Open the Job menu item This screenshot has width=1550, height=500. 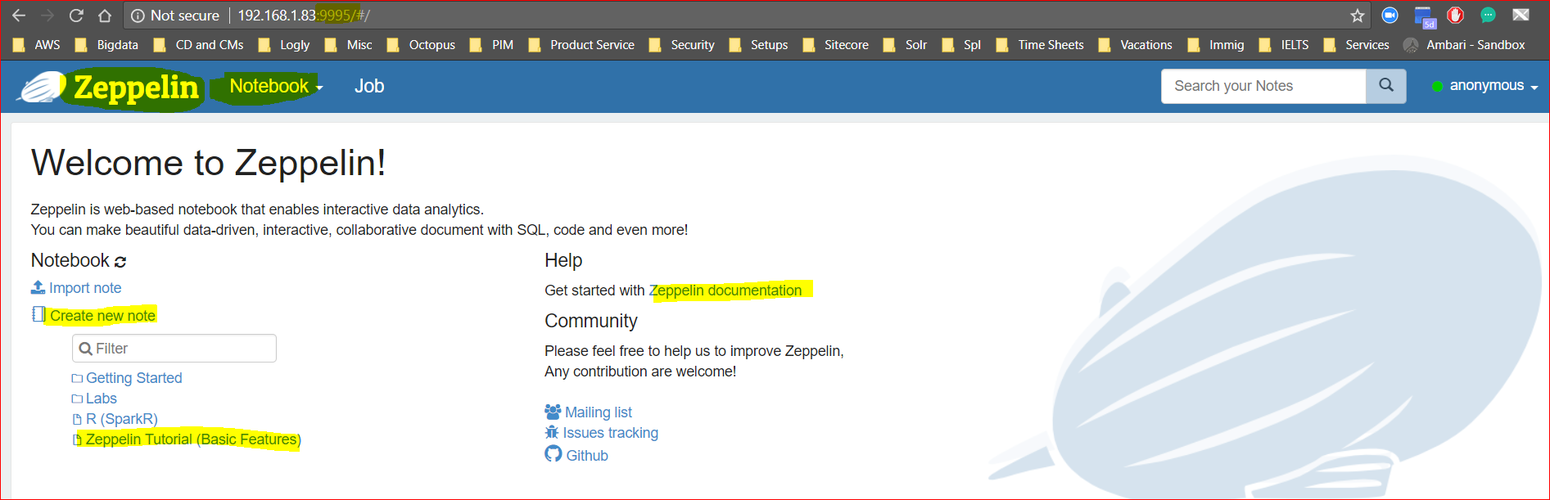(x=369, y=86)
